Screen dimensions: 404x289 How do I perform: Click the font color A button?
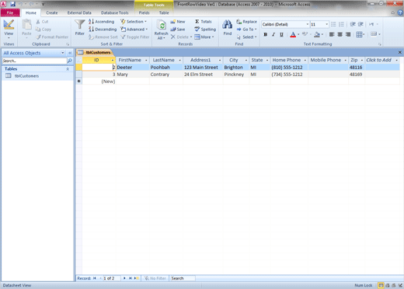coord(293,34)
